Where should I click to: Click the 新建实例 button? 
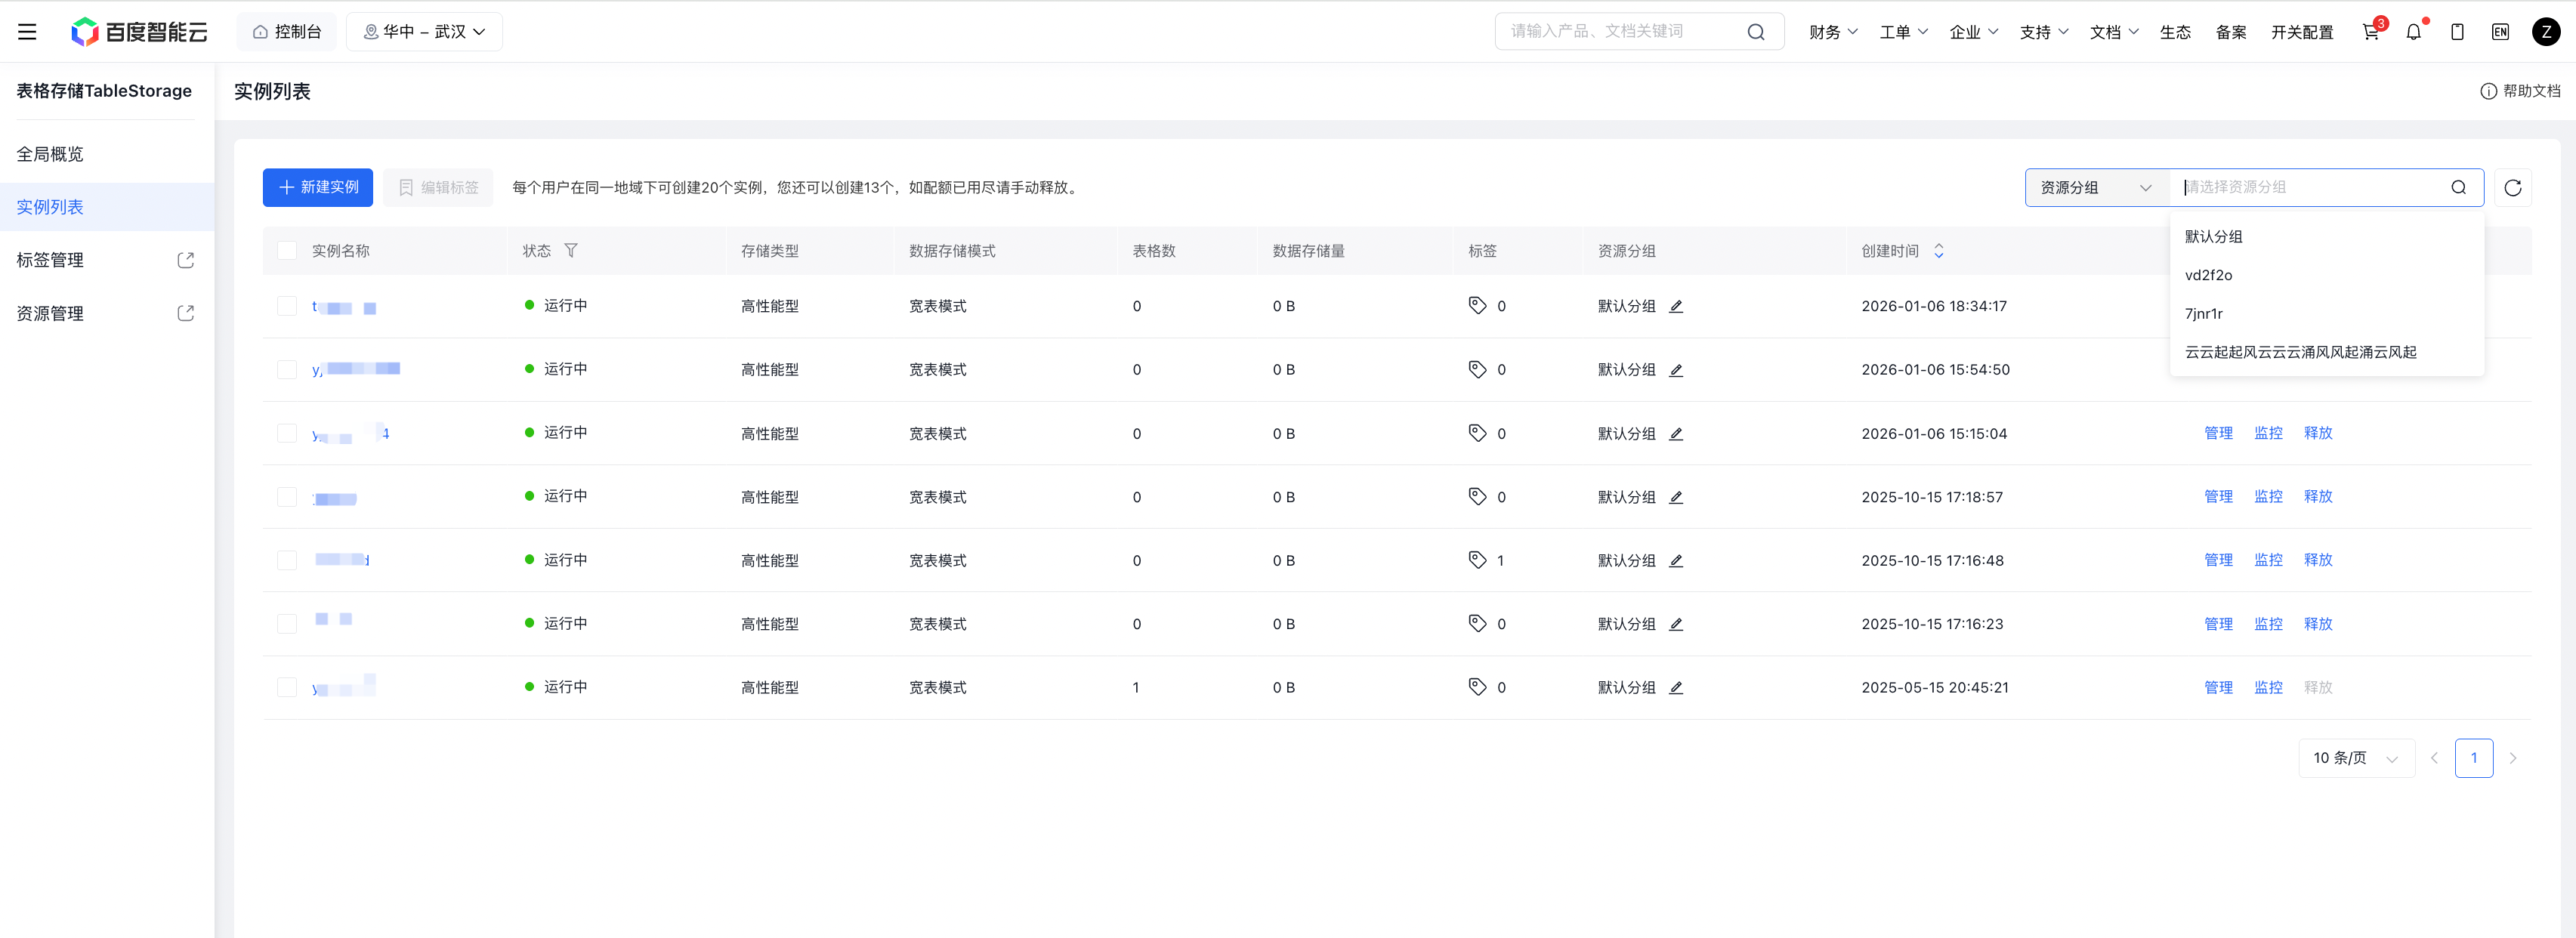click(x=318, y=188)
